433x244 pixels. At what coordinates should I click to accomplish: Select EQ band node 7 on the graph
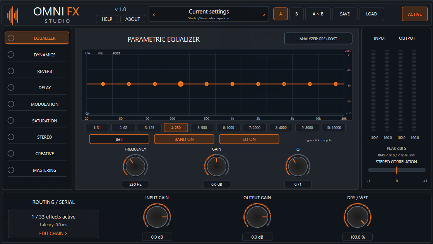point(258,84)
